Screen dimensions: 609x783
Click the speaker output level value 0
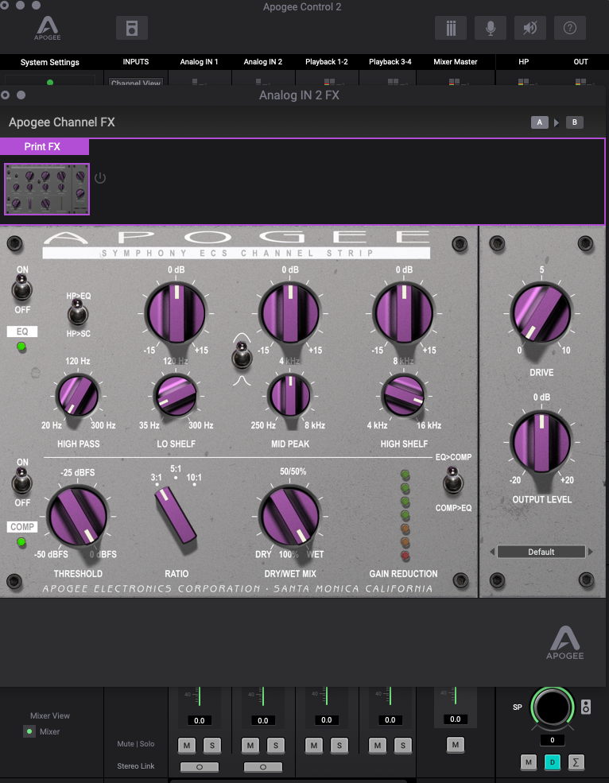(552, 740)
